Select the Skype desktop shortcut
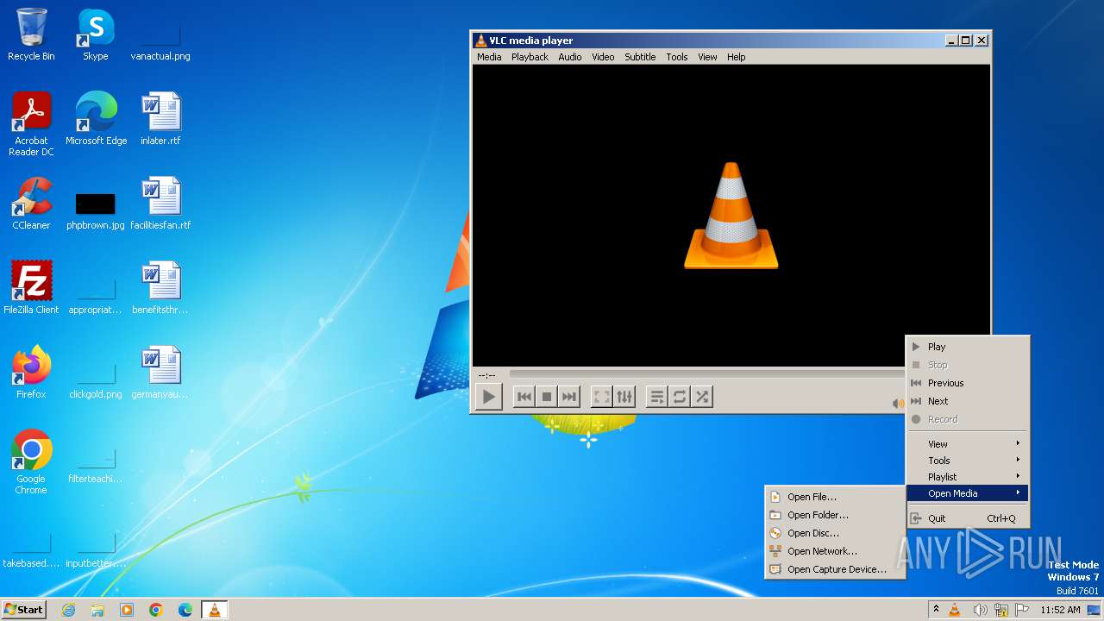The height and width of the screenshot is (621, 1104). coord(95,34)
